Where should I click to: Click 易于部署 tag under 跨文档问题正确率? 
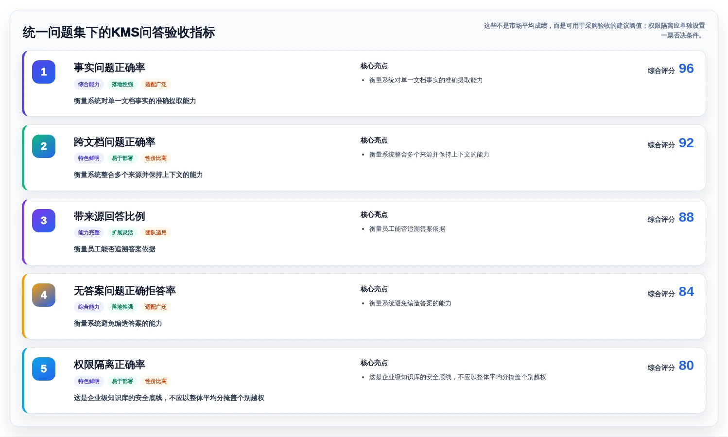tap(122, 158)
